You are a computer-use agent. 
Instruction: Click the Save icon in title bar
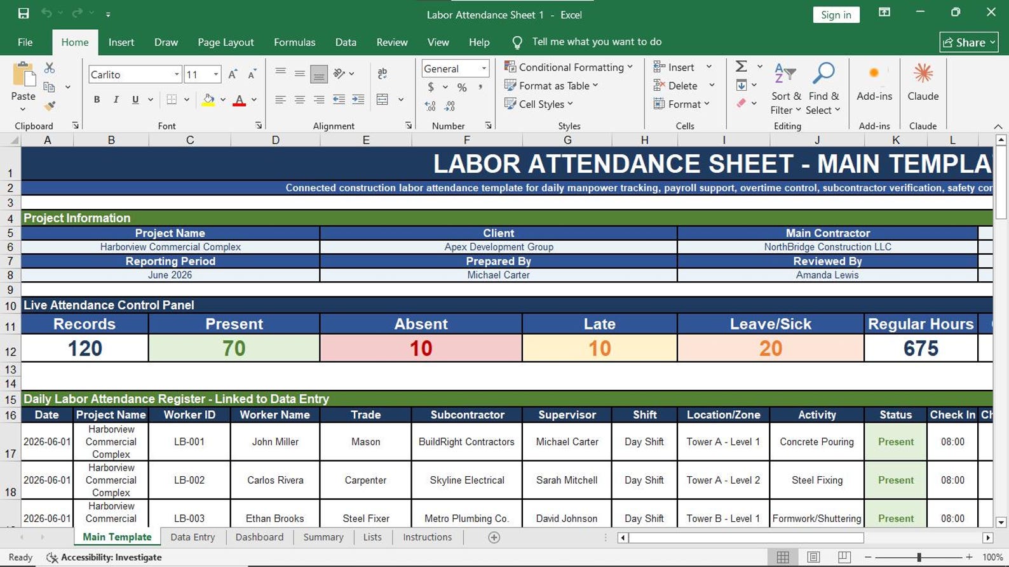pyautogui.click(x=24, y=13)
